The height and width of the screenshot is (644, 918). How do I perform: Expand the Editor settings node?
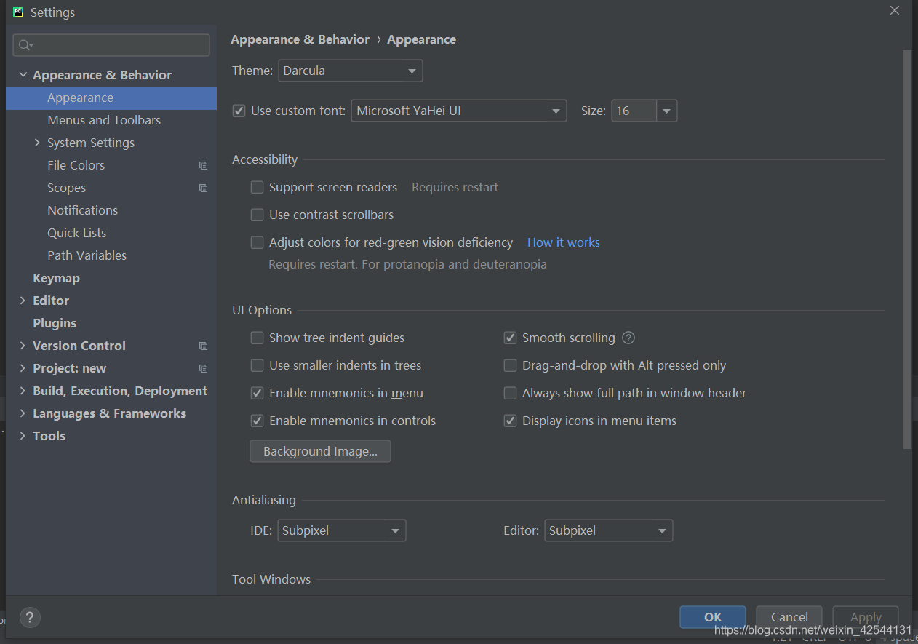(23, 301)
